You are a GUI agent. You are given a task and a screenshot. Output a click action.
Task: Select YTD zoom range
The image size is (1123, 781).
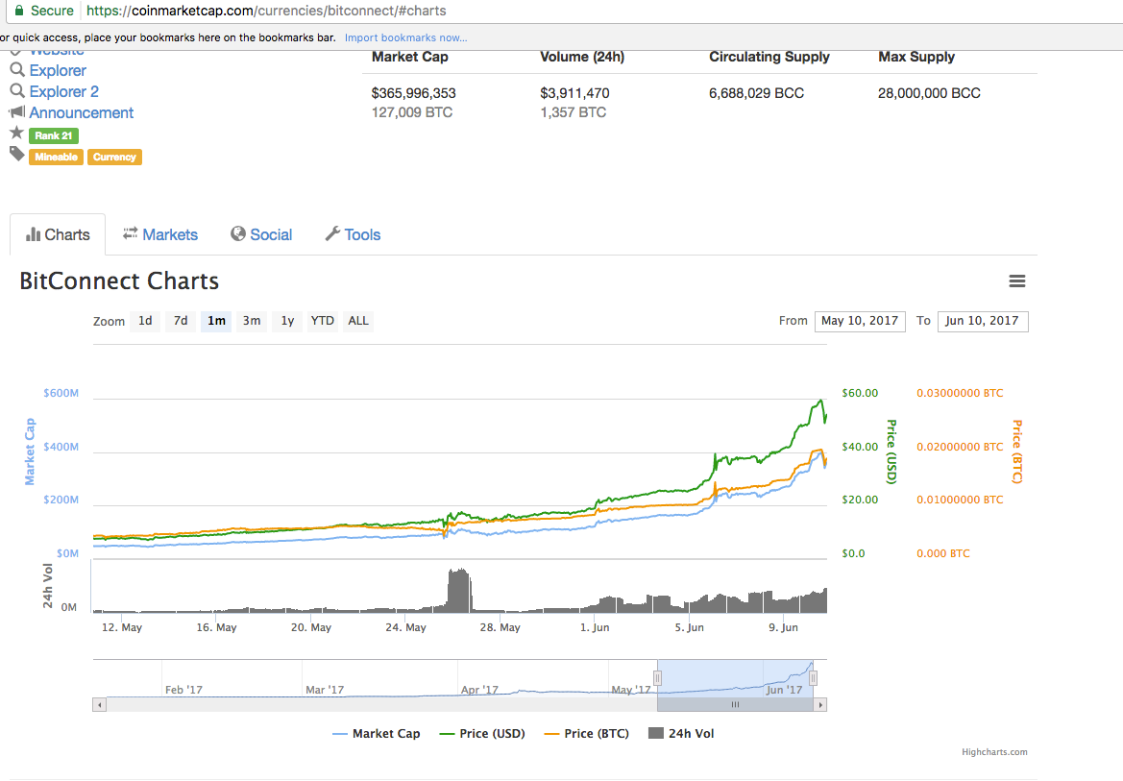[x=322, y=321]
